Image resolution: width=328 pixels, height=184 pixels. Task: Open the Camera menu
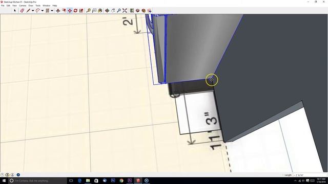tap(23, 6)
